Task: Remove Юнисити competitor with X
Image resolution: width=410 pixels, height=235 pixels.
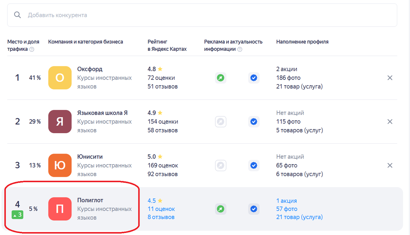Action: (x=389, y=166)
